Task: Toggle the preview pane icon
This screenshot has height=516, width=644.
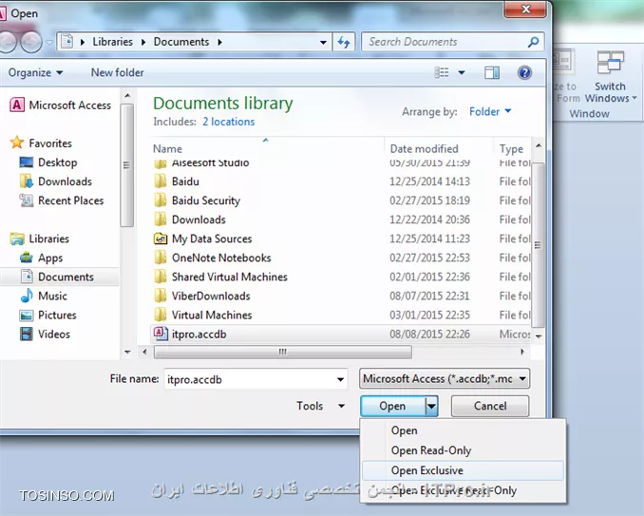Action: 492,73
